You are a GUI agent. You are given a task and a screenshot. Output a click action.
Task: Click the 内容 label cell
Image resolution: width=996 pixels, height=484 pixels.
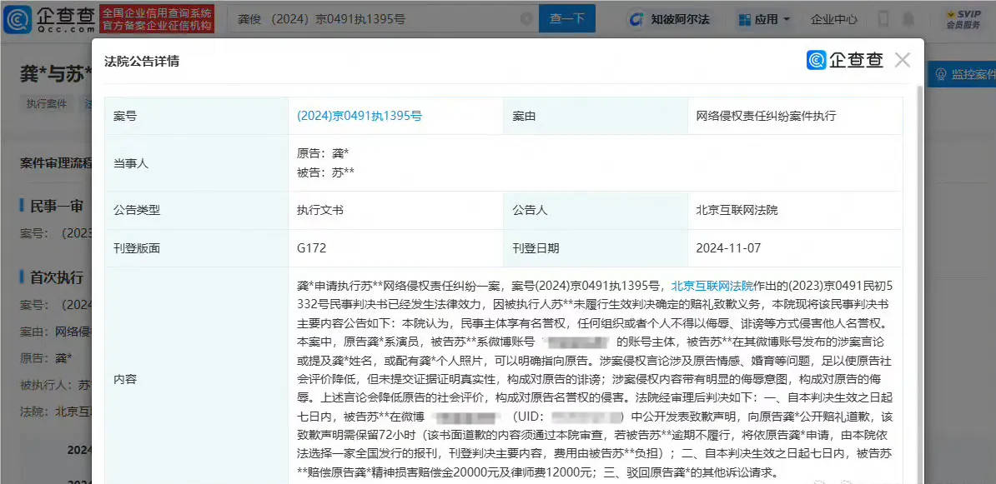tap(196, 379)
